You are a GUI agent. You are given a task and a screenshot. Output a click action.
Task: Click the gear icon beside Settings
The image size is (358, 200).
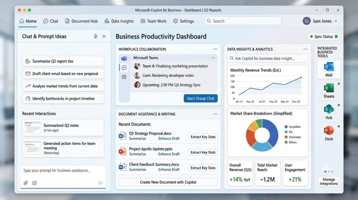pos(176,21)
